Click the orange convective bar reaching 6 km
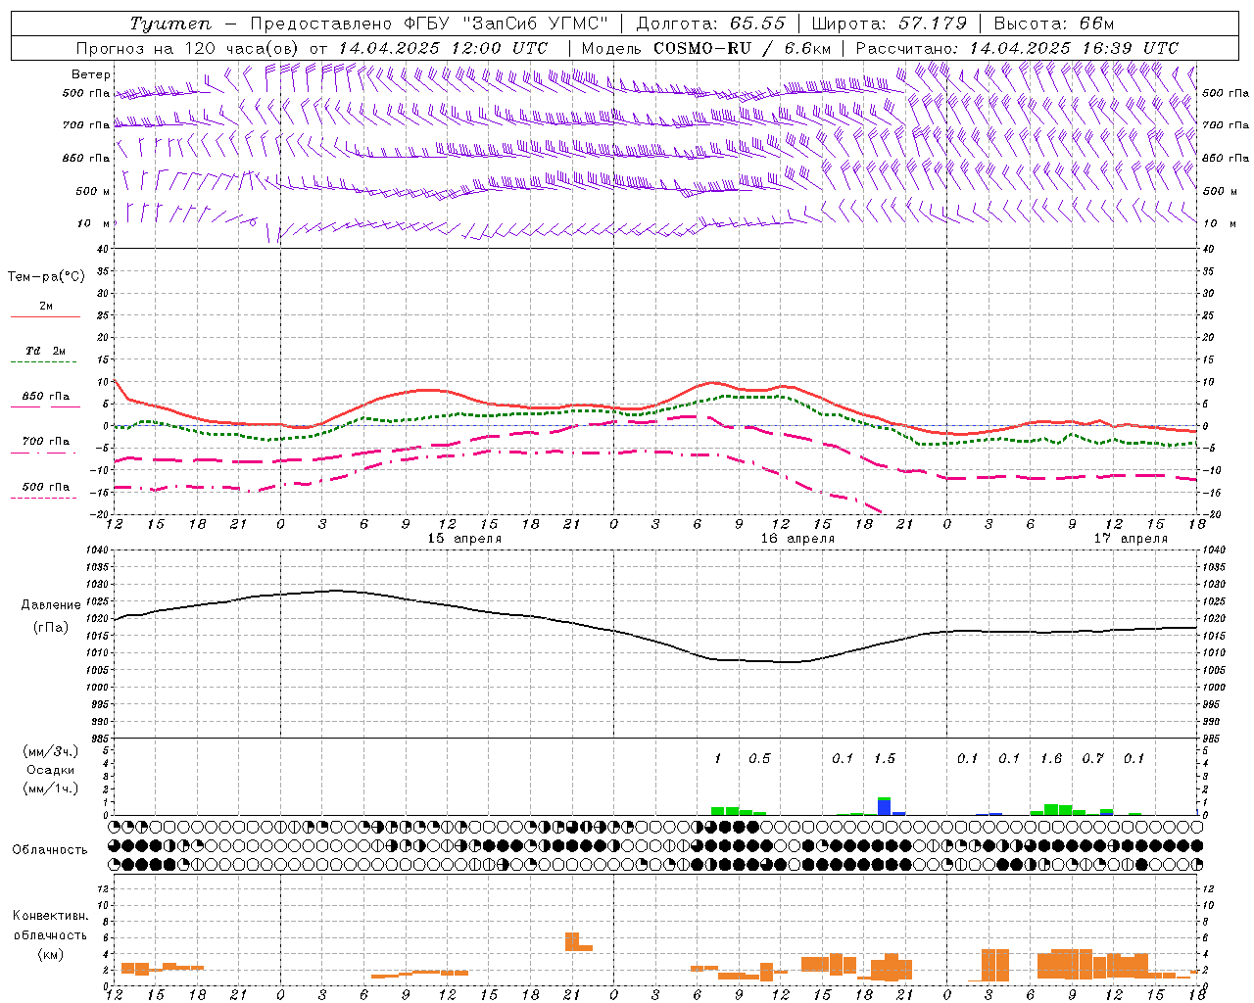 point(572,941)
